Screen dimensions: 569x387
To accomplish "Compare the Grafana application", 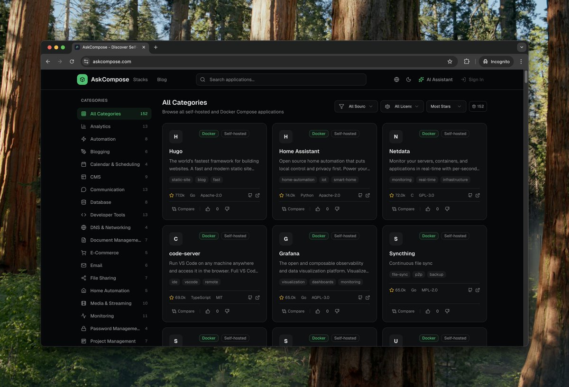I will [x=293, y=311].
